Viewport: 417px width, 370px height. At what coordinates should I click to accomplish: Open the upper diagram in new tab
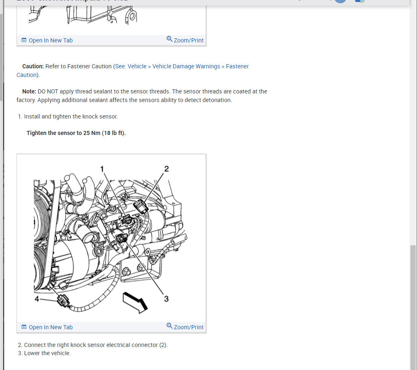[47, 40]
